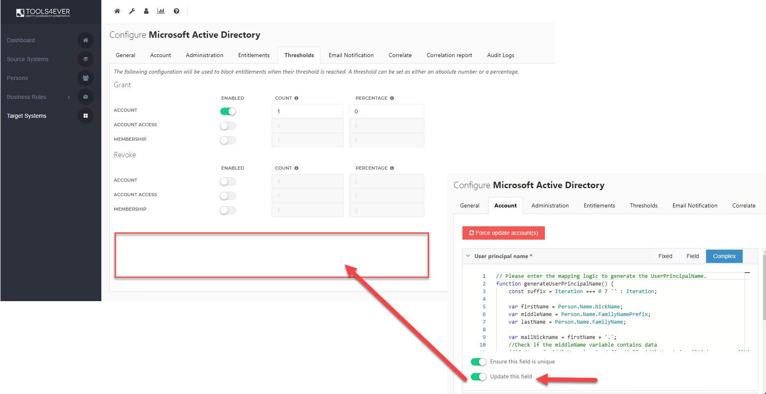This screenshot has height=394, width=766.
Task: Enable the Revoke Account toggle
Action: 228,181
